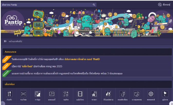This screenshot has width=173, height=105.
Task: Click the ตั้งกระทู้ create topic button
Action: click(x=164, y=5)
